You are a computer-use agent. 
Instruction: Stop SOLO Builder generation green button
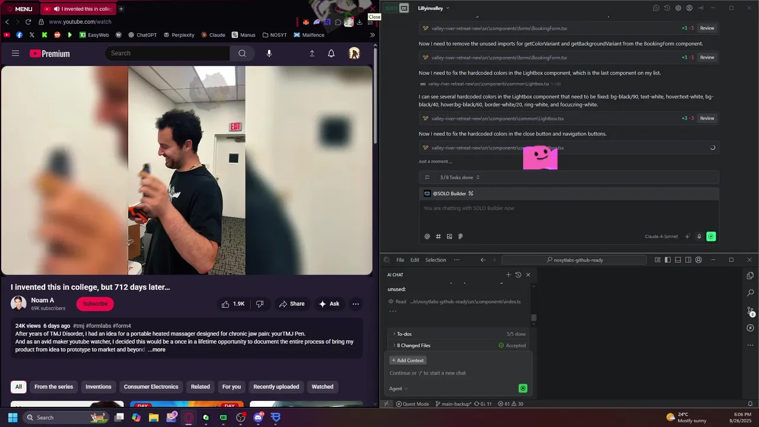point(711,237)
